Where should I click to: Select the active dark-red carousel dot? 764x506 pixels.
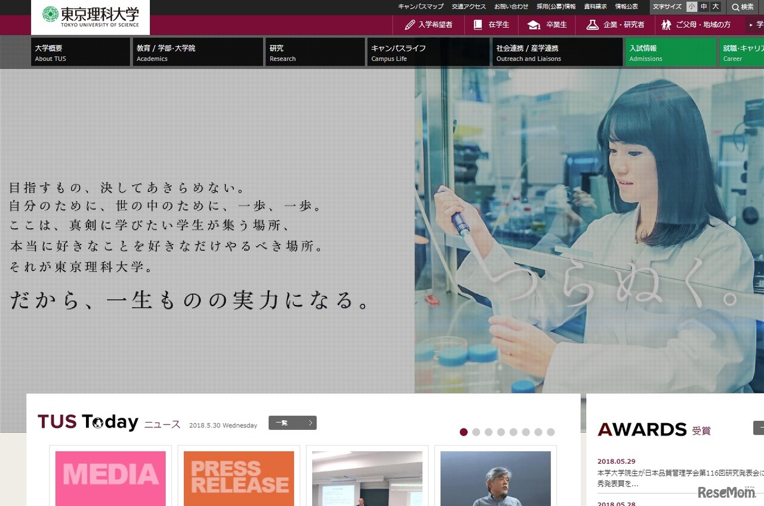pos(464,432)
